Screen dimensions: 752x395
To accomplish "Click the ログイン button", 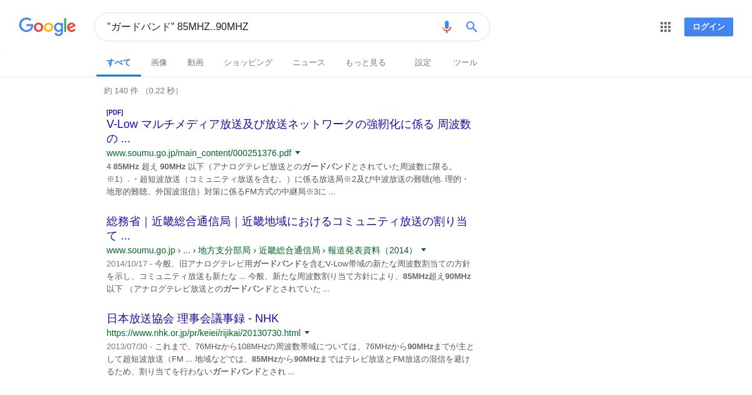I will pos(709,27).
